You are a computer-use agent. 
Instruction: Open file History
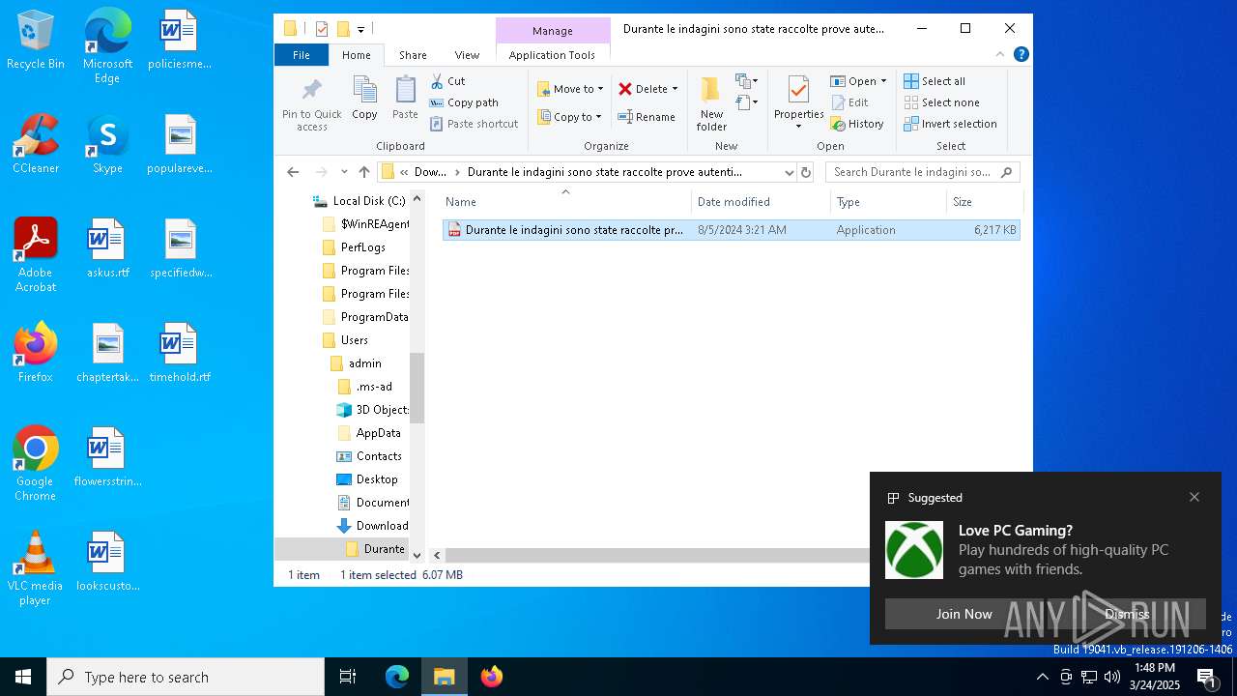coord(857,124)
